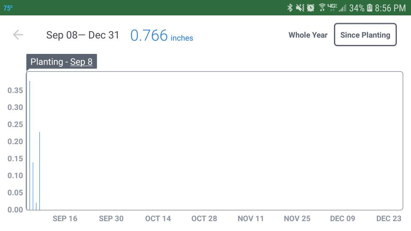
Task: Tap the back arrow icon
Action: tap(18, 35)
